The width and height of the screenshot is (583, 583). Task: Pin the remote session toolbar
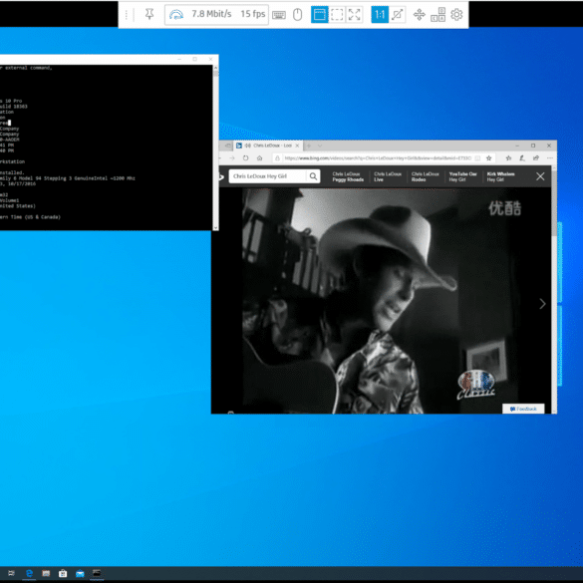149,15
